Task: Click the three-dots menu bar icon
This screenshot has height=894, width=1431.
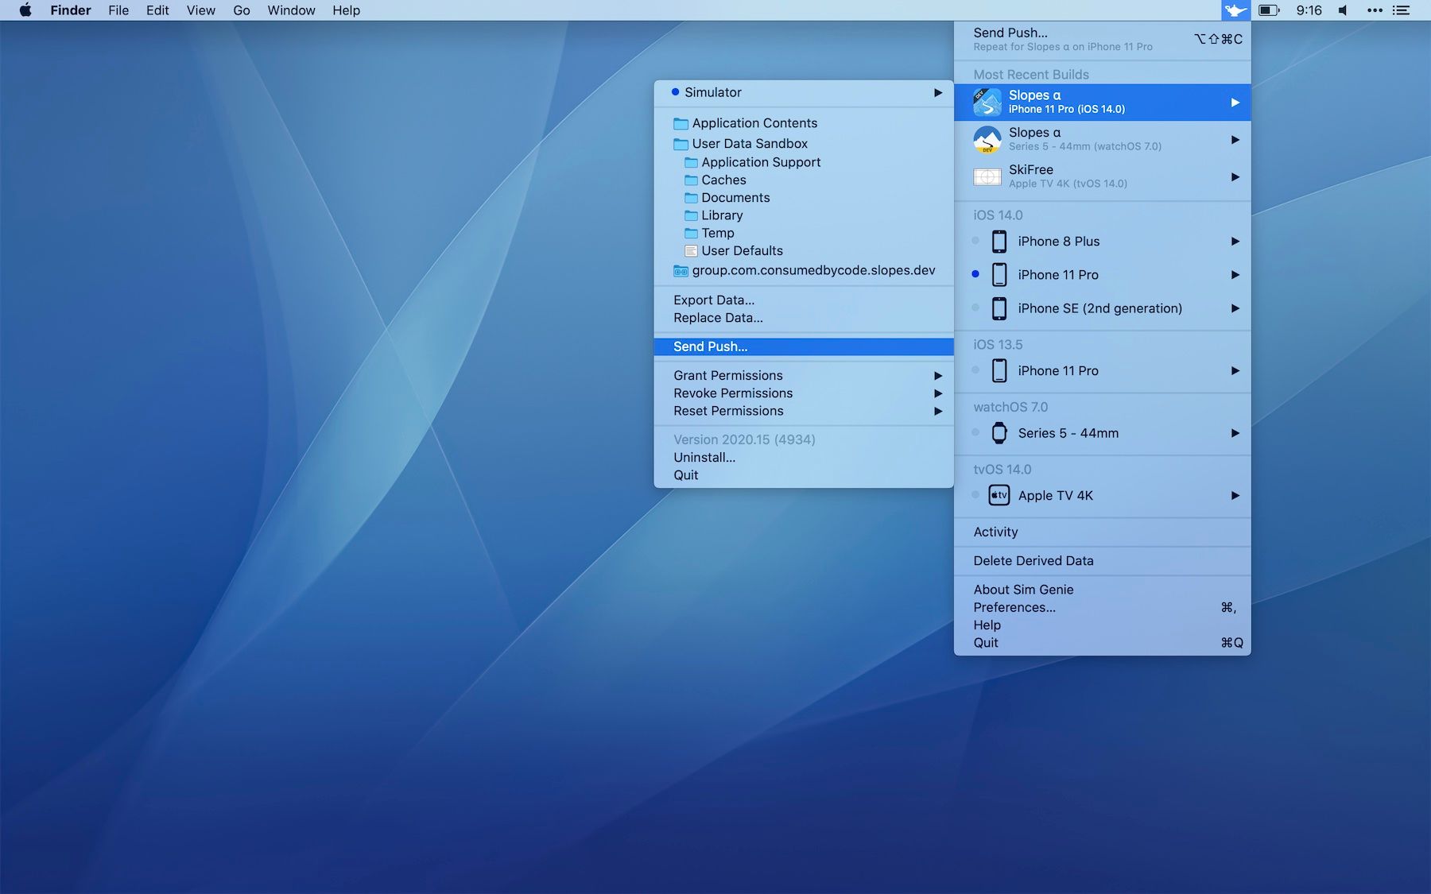Action: pyautogui.click(x=1375, y=10)
